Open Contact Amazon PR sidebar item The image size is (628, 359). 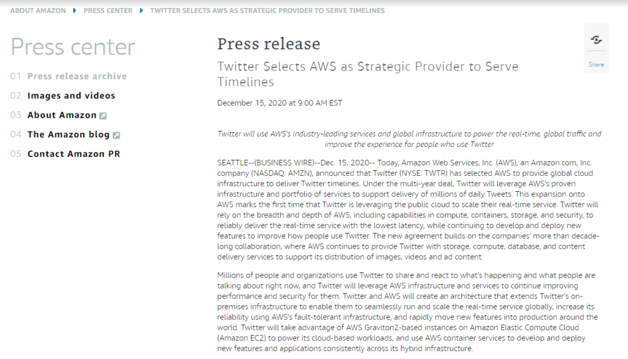pyautogui.click(x=74, y=154)
